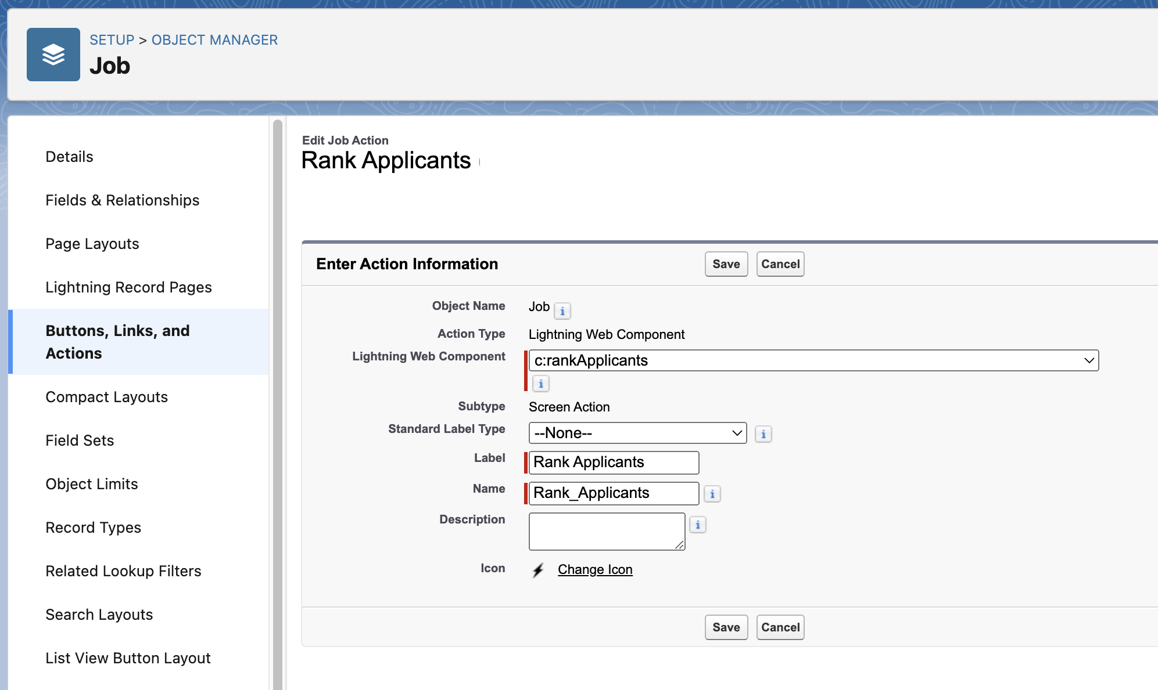Click Change Icon link
Screen dimensions: 1158x690
click(x=594, y=569)
